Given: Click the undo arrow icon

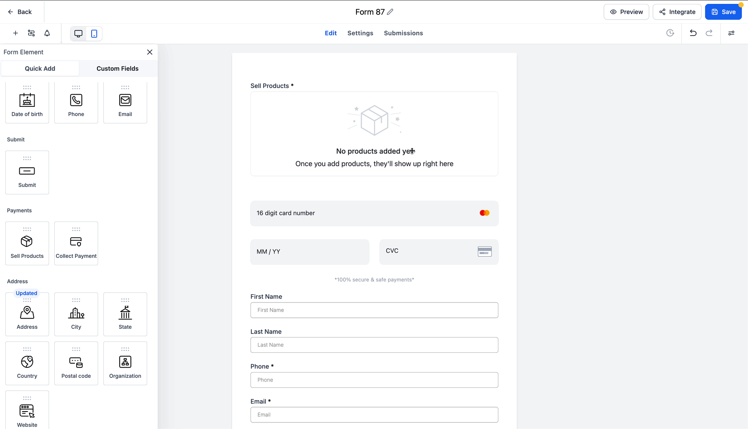Looking at the screenshot, I should [x=693, y=33].
